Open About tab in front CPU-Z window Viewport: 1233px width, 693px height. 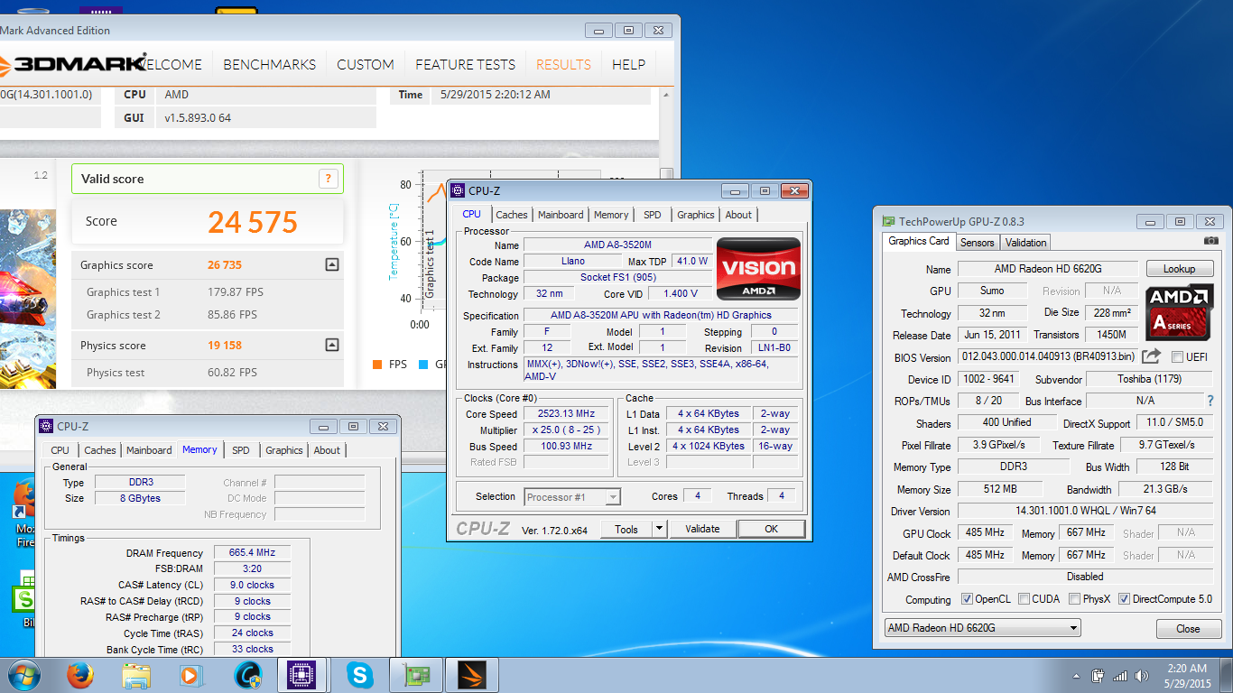point(738,215)
